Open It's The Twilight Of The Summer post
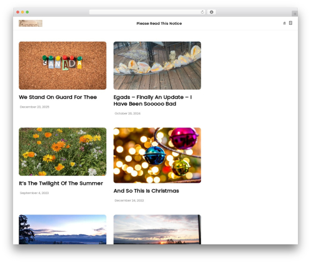Viewport: 311px width, 263px height. tap(61, 183)
